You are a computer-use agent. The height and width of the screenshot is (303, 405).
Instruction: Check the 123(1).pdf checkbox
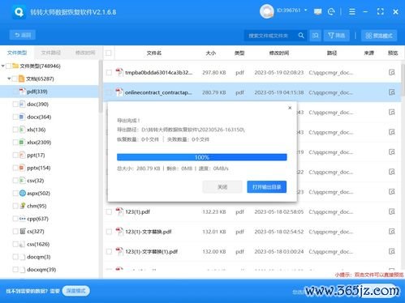pos(109,211)
